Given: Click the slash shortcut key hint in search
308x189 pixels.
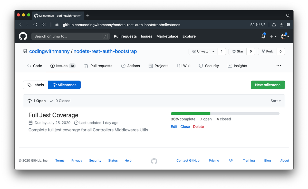Looking at the screenshot, I should [105, 36].
